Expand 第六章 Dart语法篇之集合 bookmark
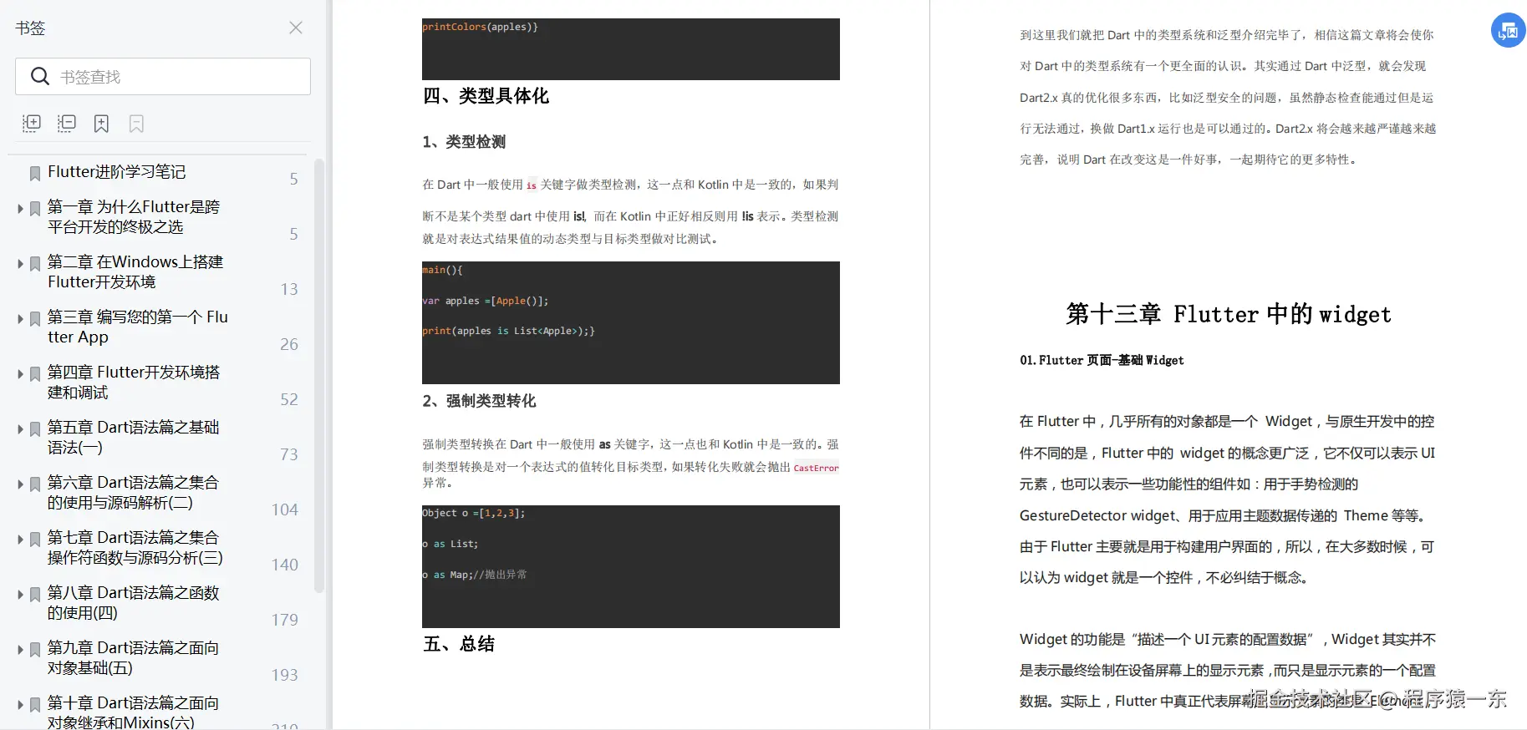The width and height of the screenshot is (1527, 730). pyautogui.click(x=20, y=484)
